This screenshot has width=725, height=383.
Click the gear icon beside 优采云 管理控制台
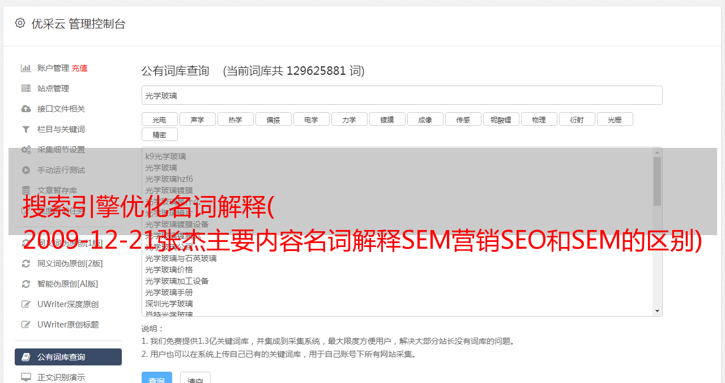pyautogui.click(x=20, y=23)
